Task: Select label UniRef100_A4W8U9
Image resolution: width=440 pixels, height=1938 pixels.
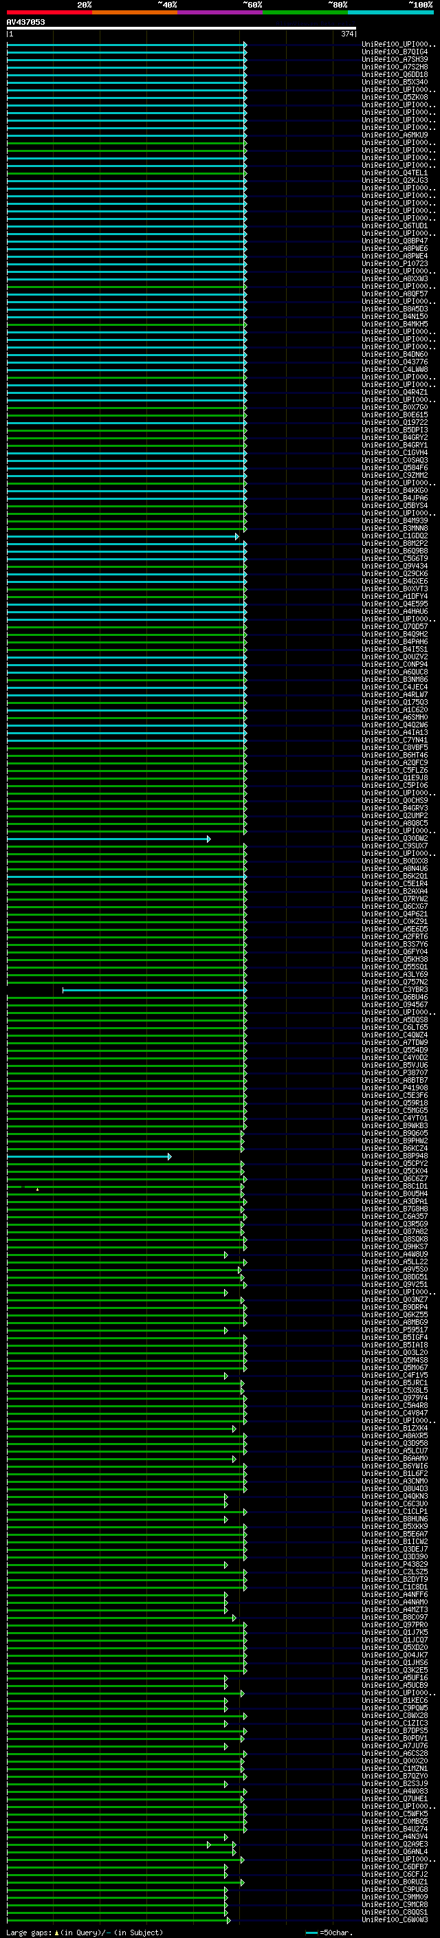Action: (394, 1255)
